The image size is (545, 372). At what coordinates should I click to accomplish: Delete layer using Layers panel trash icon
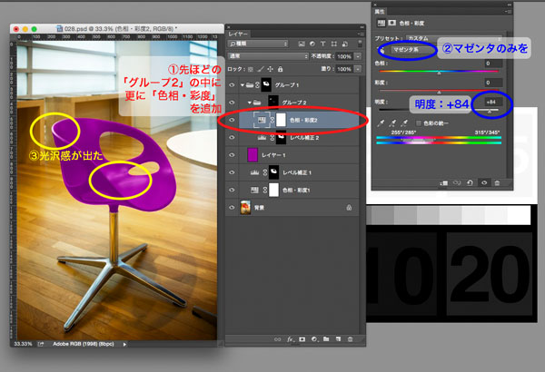350,338
